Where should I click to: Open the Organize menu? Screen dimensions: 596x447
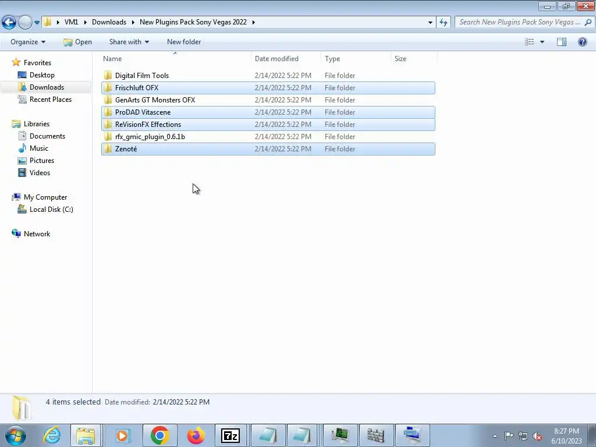click(x=28, y=42)
